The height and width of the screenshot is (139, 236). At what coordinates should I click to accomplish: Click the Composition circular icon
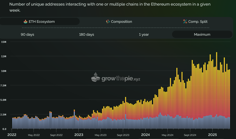coord(108,22)
